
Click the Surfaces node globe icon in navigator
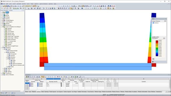click(10, 59)
